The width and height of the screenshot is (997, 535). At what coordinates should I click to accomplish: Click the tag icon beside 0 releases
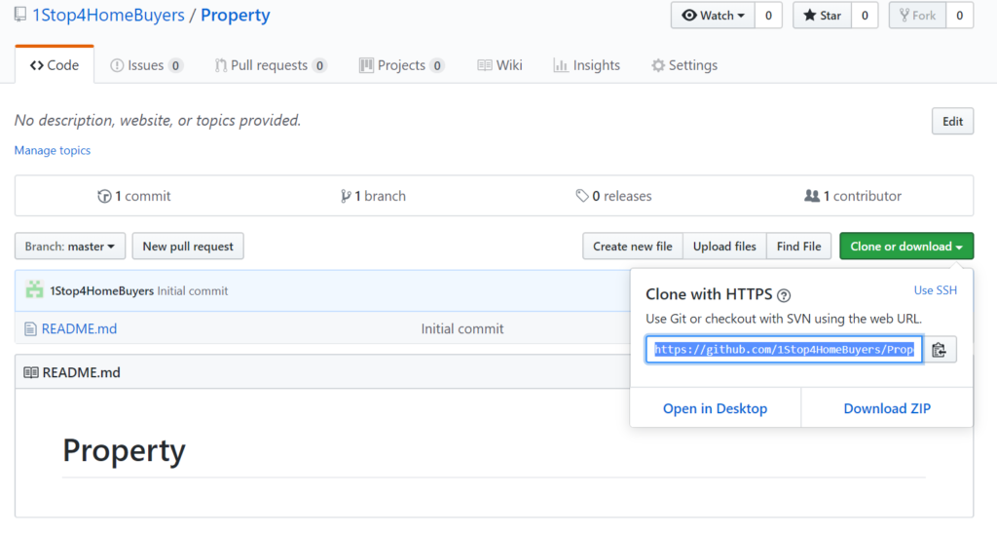point(582,196)
